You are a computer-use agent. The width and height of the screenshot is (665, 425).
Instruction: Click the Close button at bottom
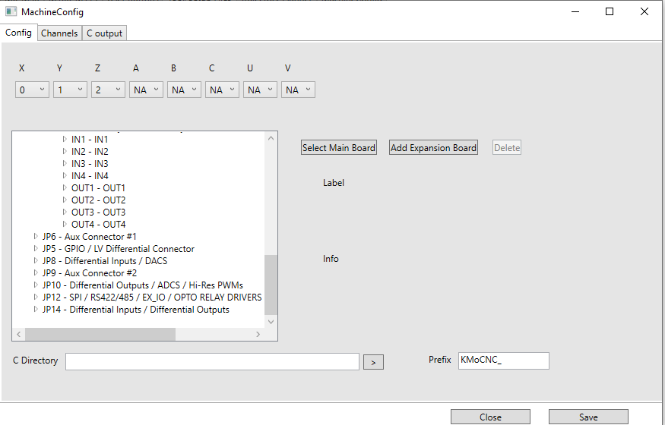pos(490,417)
